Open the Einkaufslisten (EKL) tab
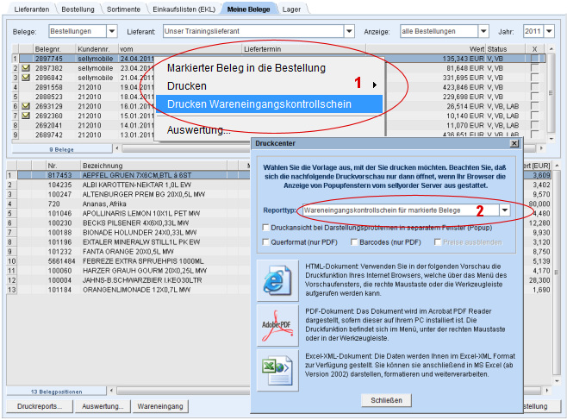This screenshot has height=420, width=567. point(184,9)
